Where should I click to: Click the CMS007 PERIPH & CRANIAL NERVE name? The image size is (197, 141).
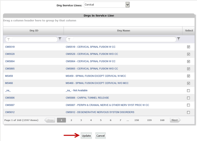(x=107, y=105)
